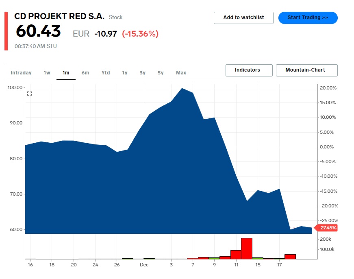Add stock to watchlist

pyautogui.click(x=243, y=18)
